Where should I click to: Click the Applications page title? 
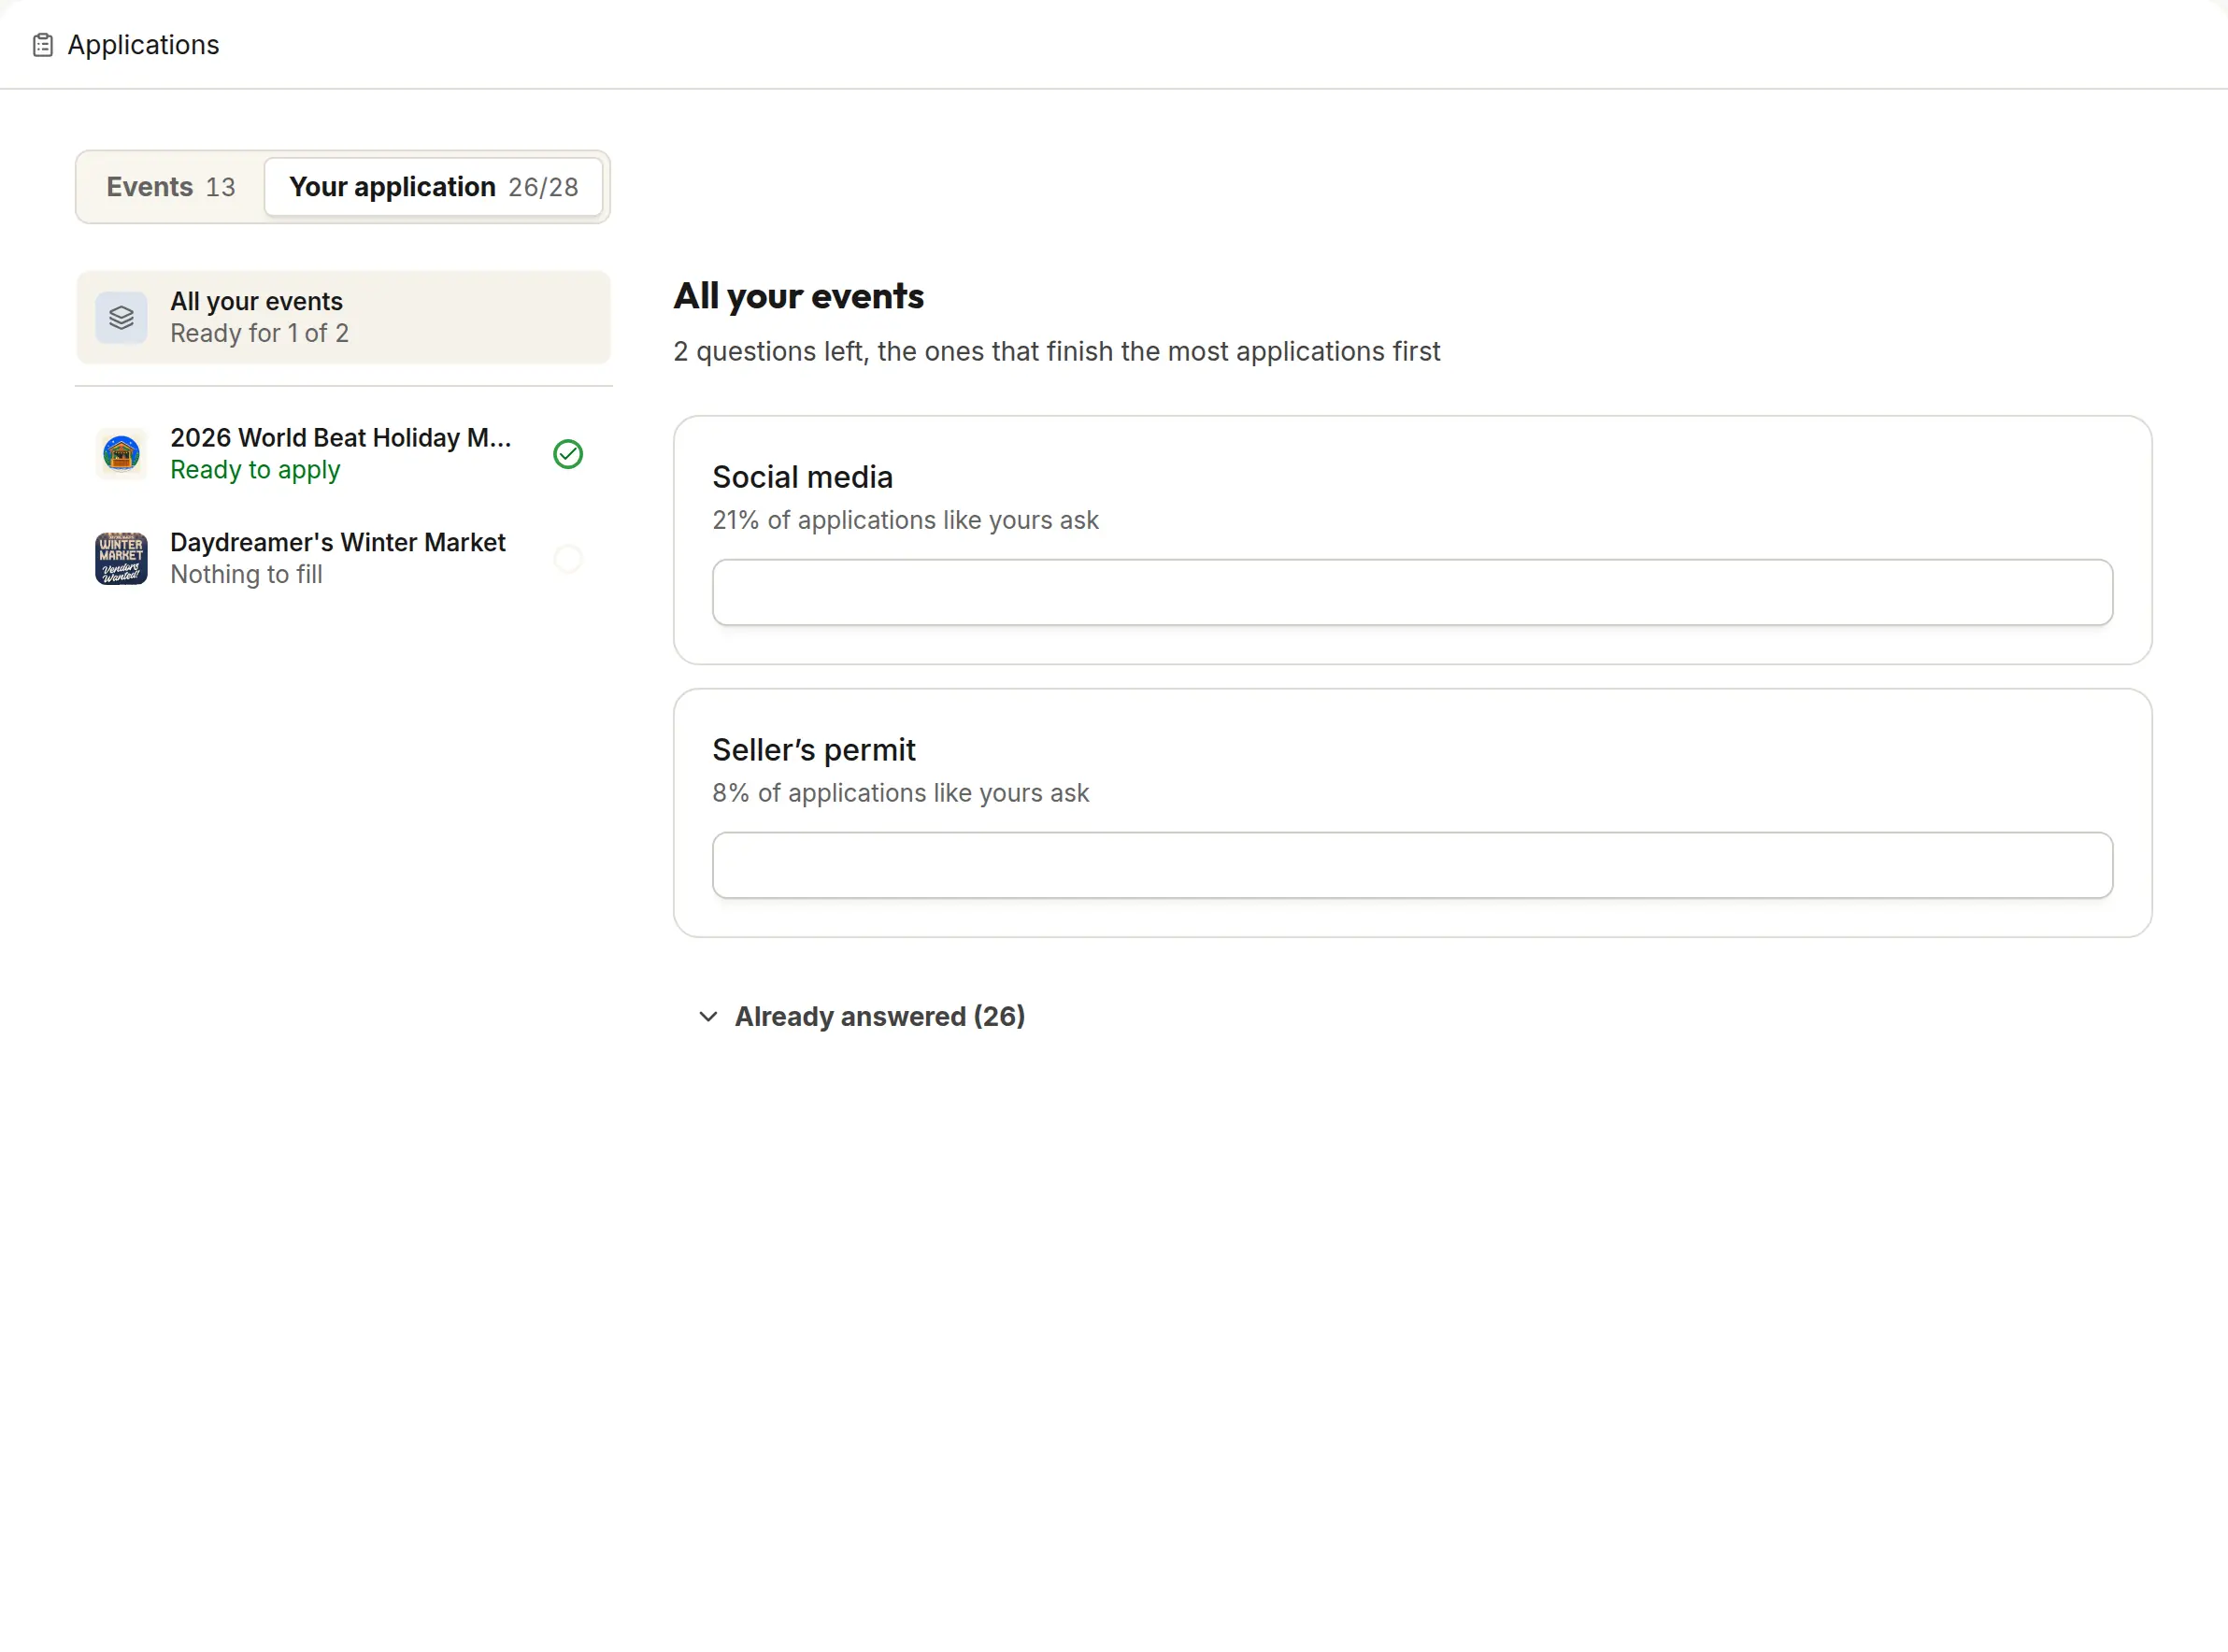click(143, 45)
